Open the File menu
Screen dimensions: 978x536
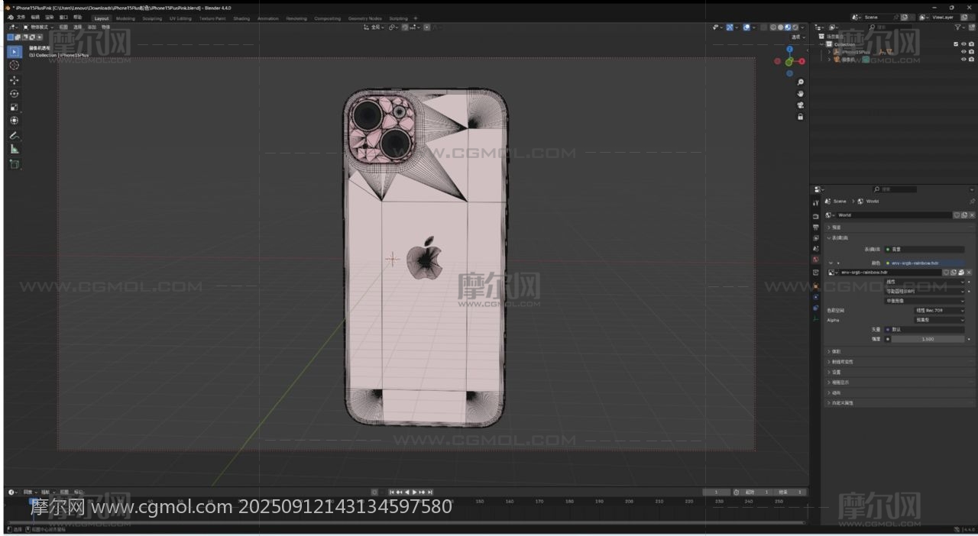coord(21,18)
